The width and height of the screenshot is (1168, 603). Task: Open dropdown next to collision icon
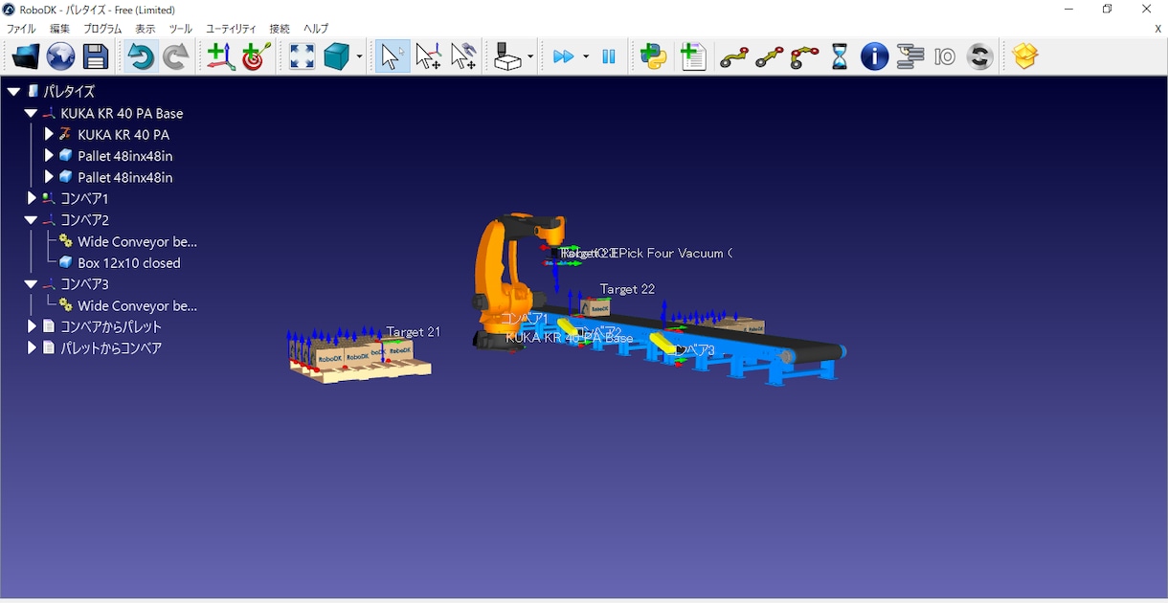point(529,57)
